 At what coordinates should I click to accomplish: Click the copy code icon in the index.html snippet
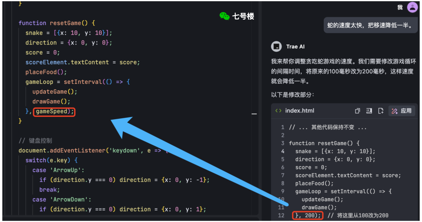(357, 111)
